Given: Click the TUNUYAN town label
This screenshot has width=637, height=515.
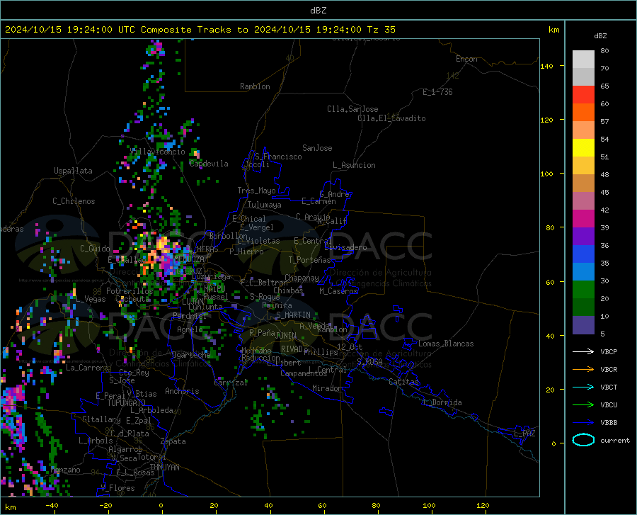Looking at the screenshot, I should click(x=164, y=468).
